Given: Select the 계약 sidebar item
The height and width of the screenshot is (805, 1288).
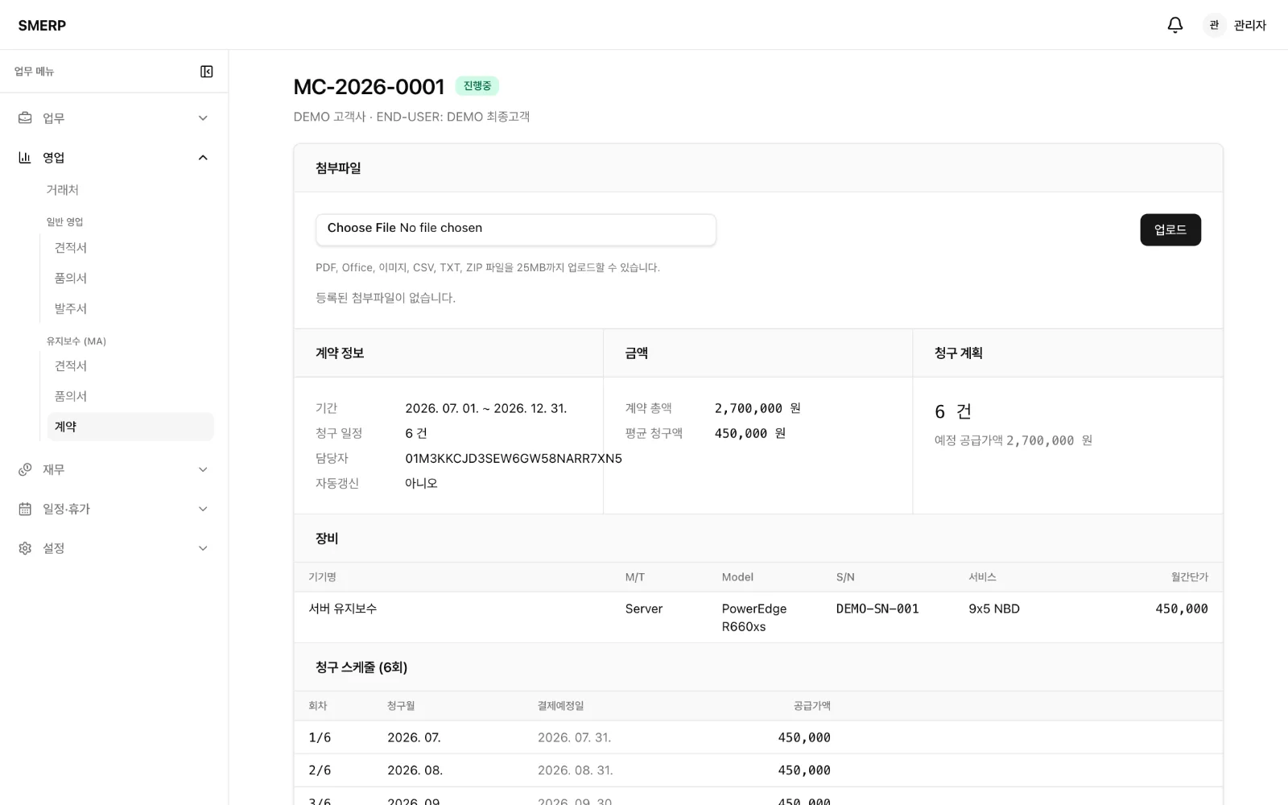Looking at the screenshot, I should click(x=130, y=427).
